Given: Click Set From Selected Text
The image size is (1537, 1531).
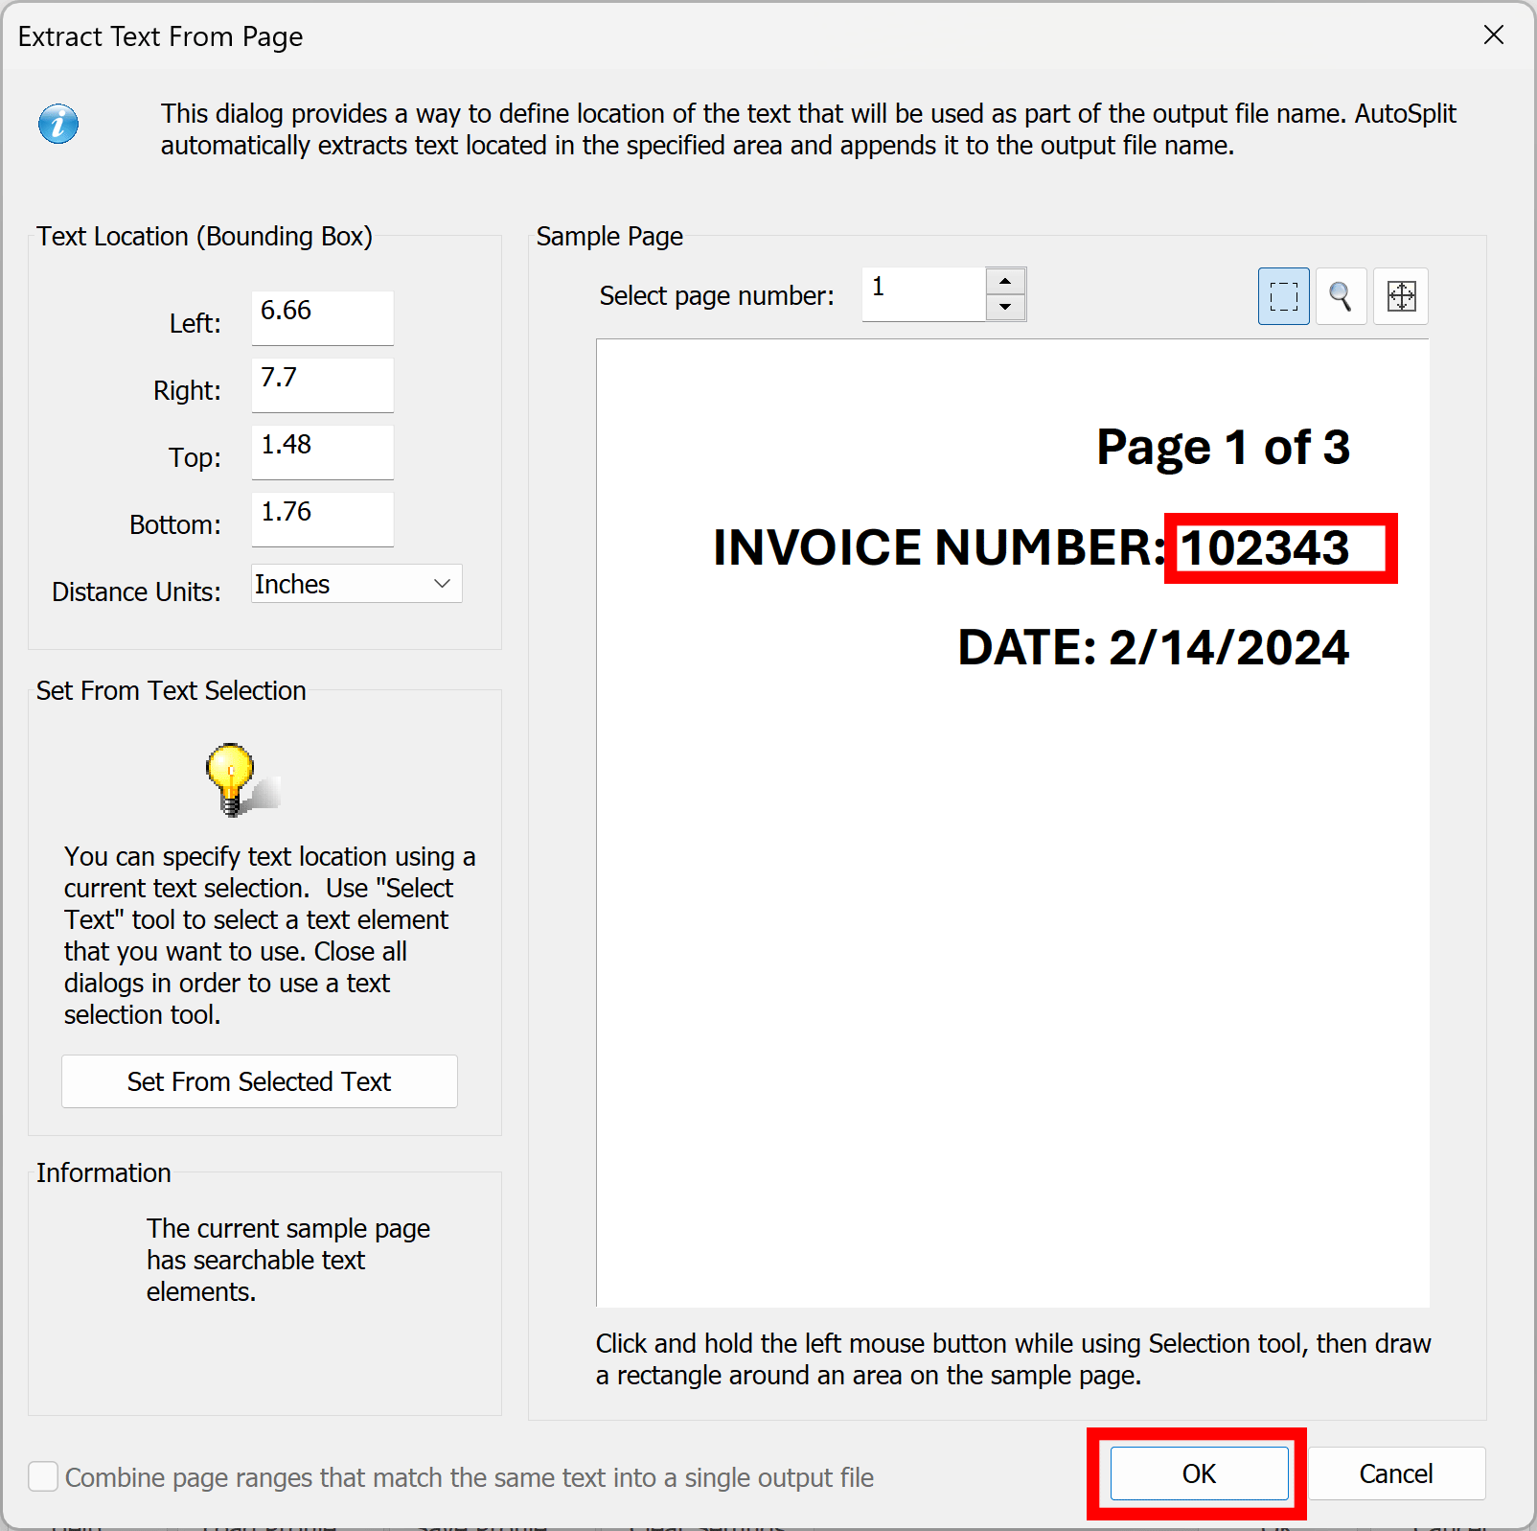Looking at the screenshot, I should point(259,1081).
